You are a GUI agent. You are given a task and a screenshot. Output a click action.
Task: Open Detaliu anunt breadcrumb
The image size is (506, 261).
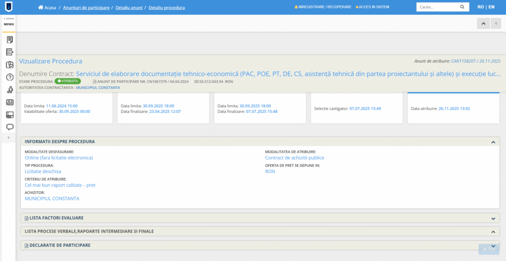128,7
